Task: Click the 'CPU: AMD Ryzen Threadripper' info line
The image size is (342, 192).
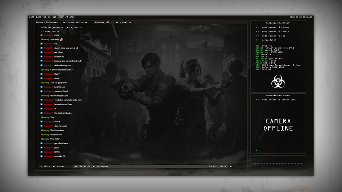Action: pos(278,65)
